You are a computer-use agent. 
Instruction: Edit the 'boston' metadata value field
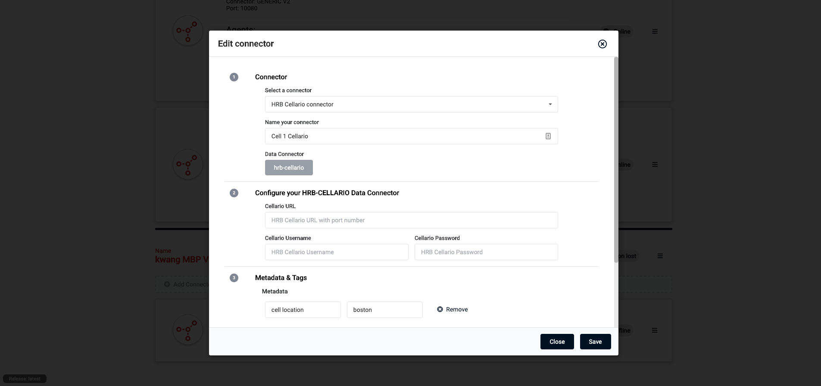point(384,310)
